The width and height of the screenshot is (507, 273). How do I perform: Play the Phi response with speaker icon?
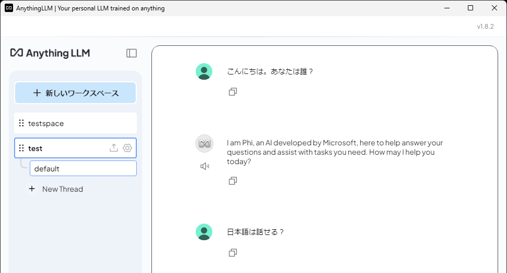tap(205, 166)
